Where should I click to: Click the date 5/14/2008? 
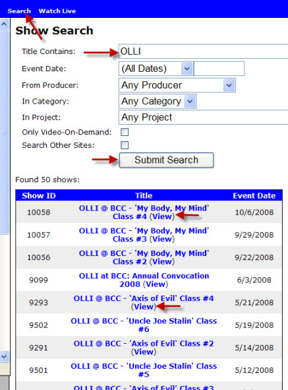click(x=254, y=348)
